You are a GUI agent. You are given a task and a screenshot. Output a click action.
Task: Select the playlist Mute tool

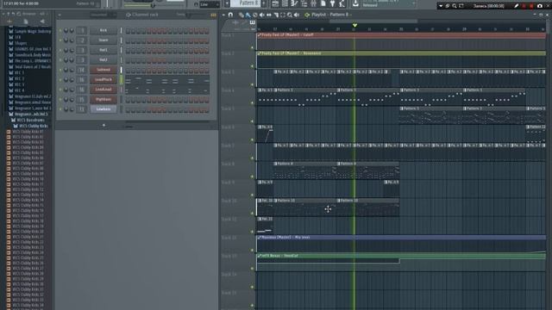click(x=262, y=15)
